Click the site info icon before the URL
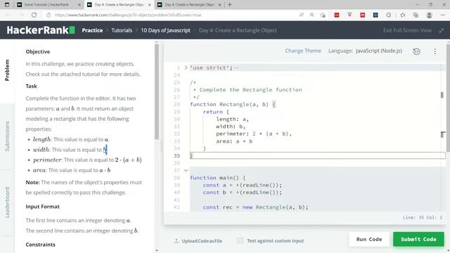 (x=49, y=15)
